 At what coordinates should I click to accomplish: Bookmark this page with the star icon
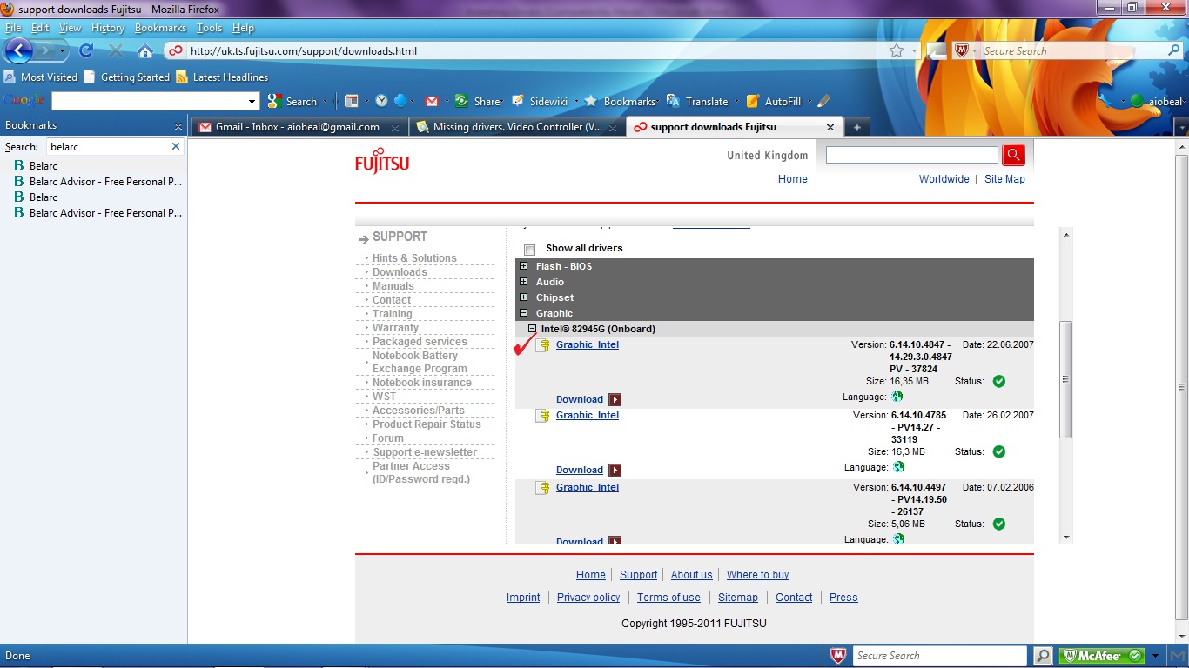897,51
